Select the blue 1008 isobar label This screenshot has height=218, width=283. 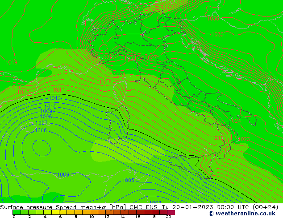coord(46,117)
